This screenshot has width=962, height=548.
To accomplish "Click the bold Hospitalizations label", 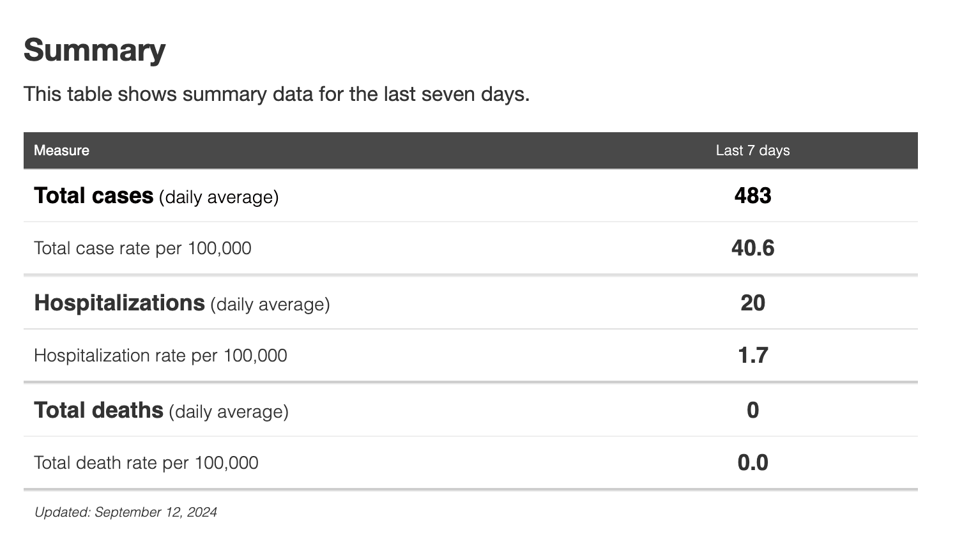I will pos(119,303).
